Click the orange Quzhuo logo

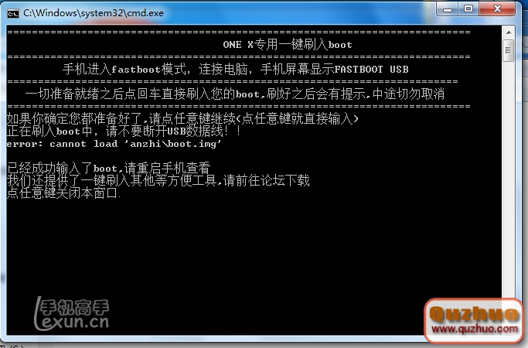[x=473, y=313]
